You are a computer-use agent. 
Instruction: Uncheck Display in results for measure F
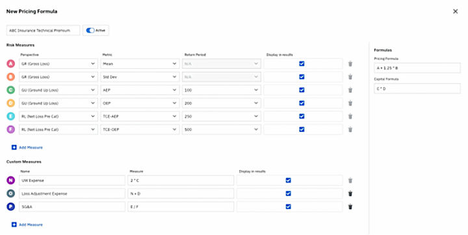(x=302, y=129)
